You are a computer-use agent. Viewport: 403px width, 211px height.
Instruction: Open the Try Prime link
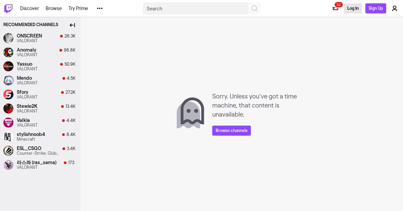(78, 8)
